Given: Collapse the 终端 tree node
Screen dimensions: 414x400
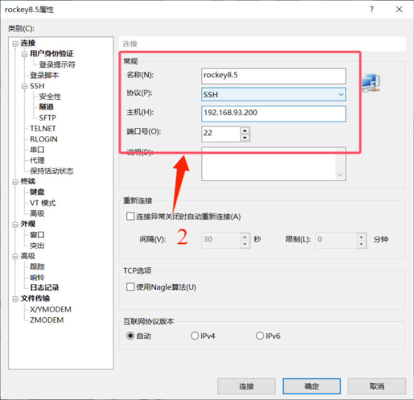Looking at the screenshot, I should (16, 182).
